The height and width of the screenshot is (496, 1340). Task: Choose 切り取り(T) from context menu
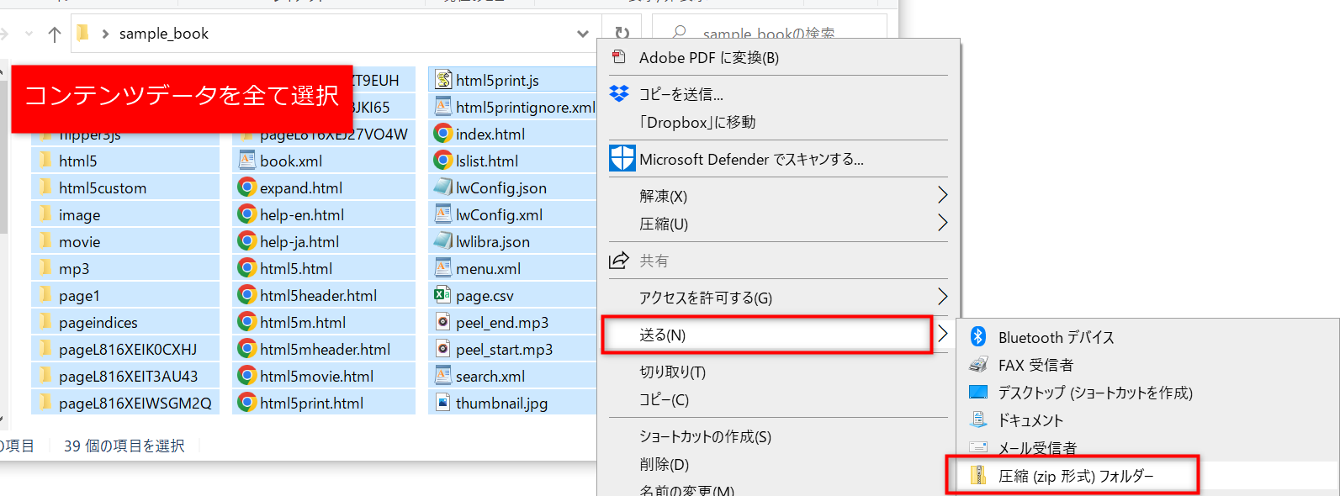point(672,372)
